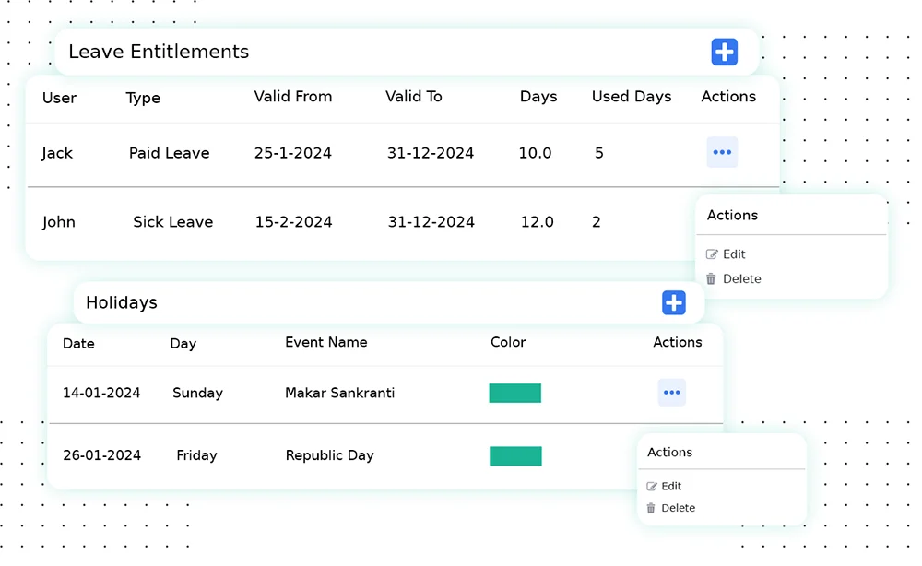Click the plus icon beside Holidays
This screenshot has height=566, width=922.
coord(673,302)
